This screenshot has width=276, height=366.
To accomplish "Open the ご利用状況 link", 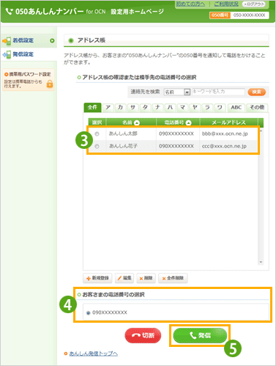I will point(226,4).
